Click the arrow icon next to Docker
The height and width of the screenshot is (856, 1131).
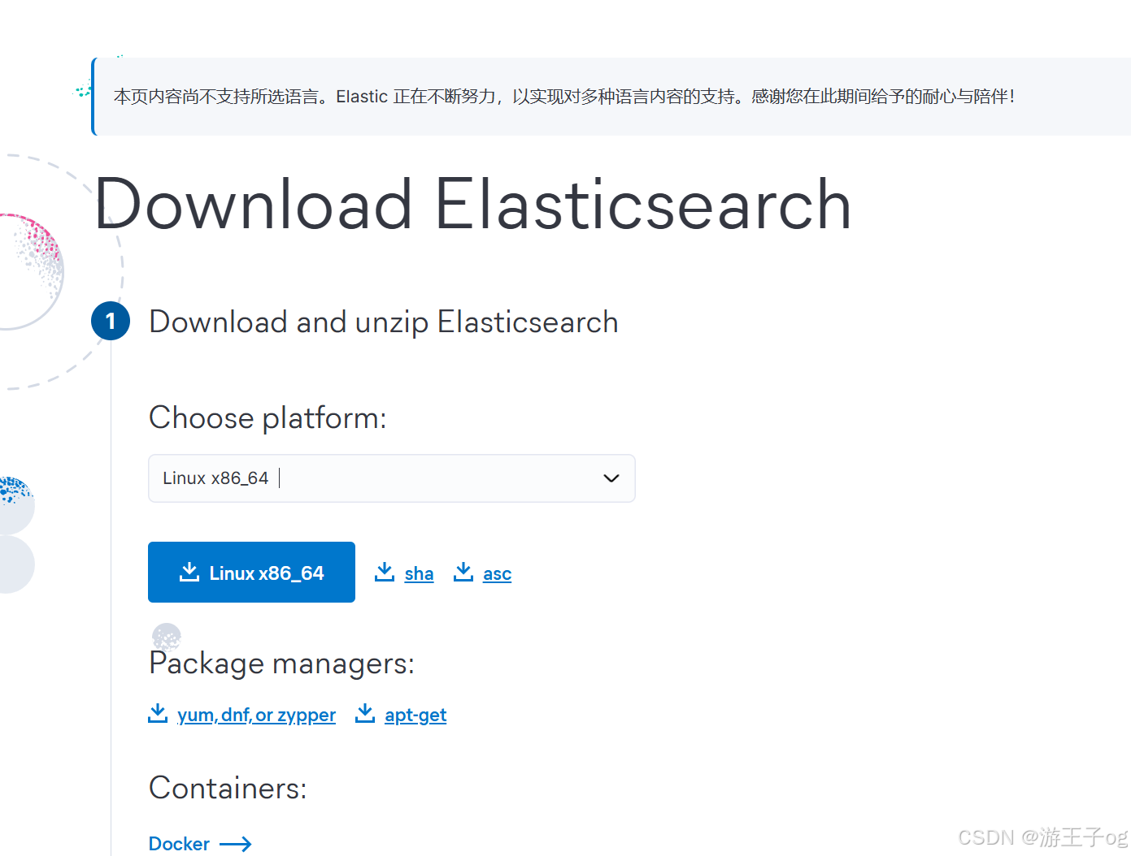[x=237, y=844]
